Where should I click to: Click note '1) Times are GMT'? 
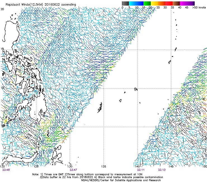pos(52,174)
